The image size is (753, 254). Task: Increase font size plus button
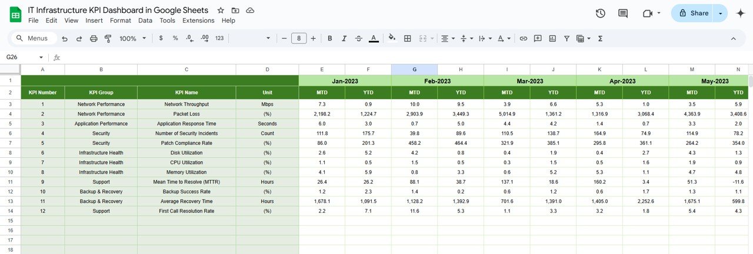click(313, 38)
